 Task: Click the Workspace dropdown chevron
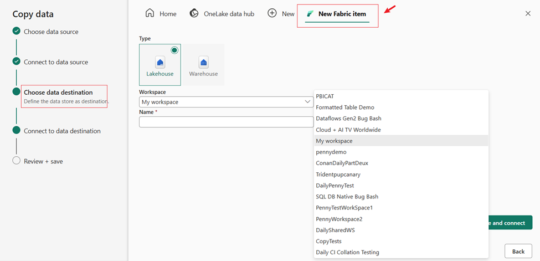tap(307, 102)
